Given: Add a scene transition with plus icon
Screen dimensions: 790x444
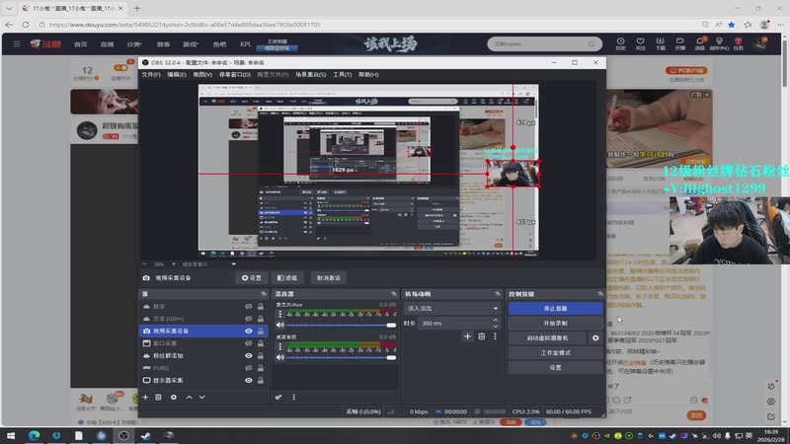Looking at the screenshot, I should pyautogui.click(x=467, y=336).
